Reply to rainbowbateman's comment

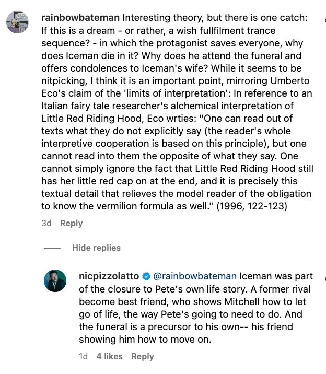click(72, 223)
